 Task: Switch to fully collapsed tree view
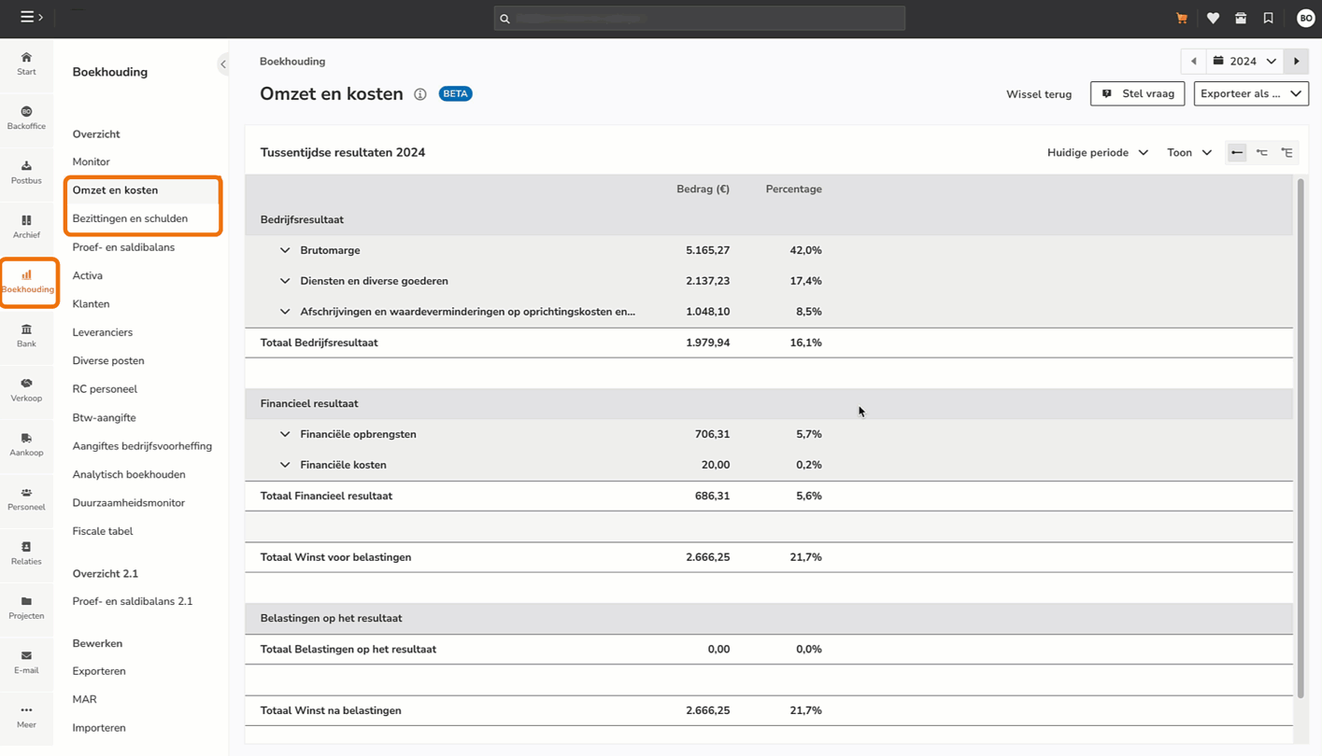tap(1237, 153)
